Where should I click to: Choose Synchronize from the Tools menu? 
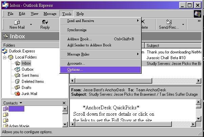pos(100,30)
